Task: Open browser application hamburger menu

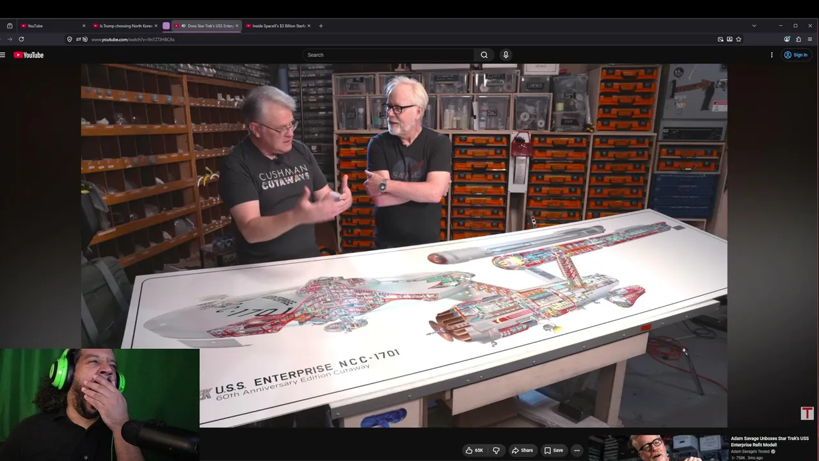Action: [x=810, y=39]
